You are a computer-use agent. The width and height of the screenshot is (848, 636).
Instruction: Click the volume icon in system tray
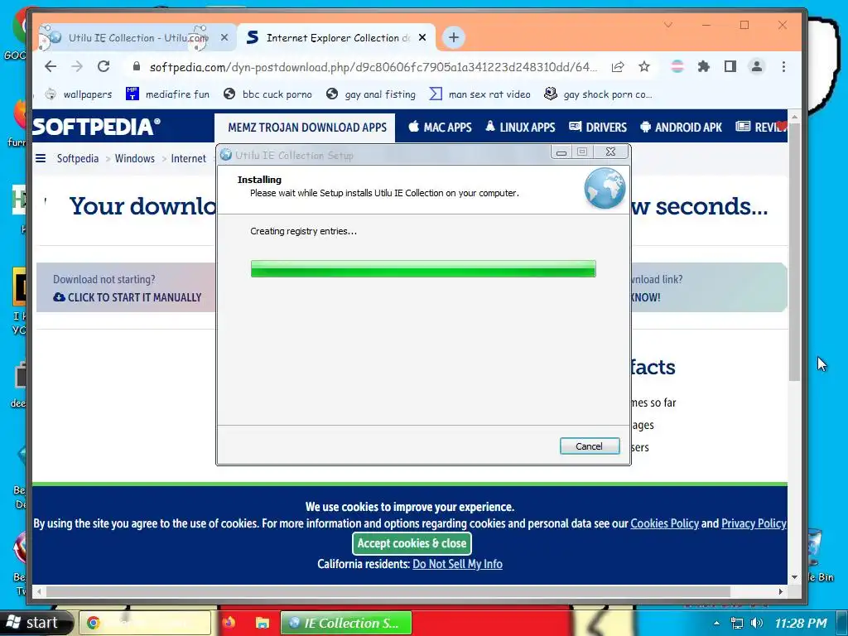(757, 623)
